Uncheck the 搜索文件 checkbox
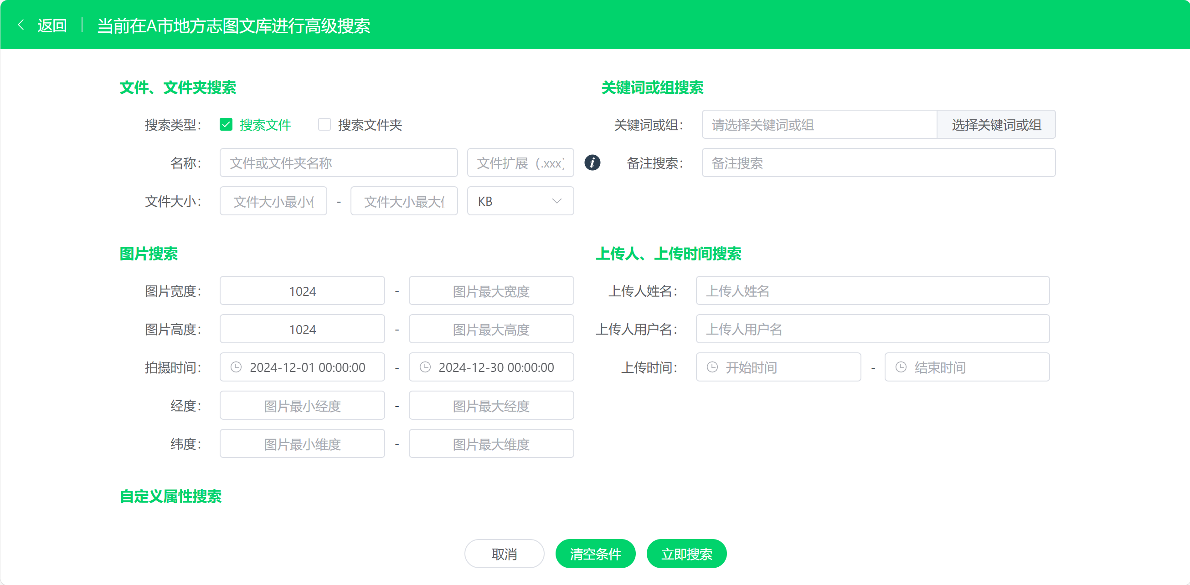 (226, 125)
